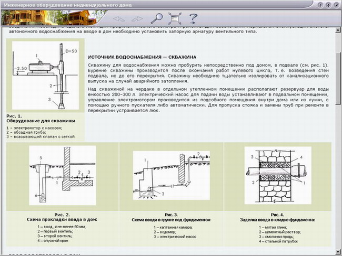The image size is (342, 256).
Task: Click legend line 'каптажная камера'
Action: pyautogui.click(x=176, y=228)
